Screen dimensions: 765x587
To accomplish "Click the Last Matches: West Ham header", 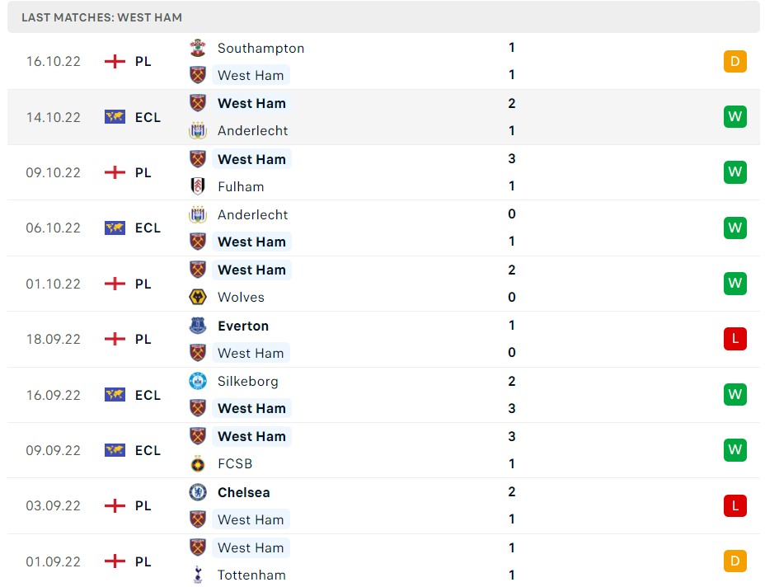I will (102, 17).
